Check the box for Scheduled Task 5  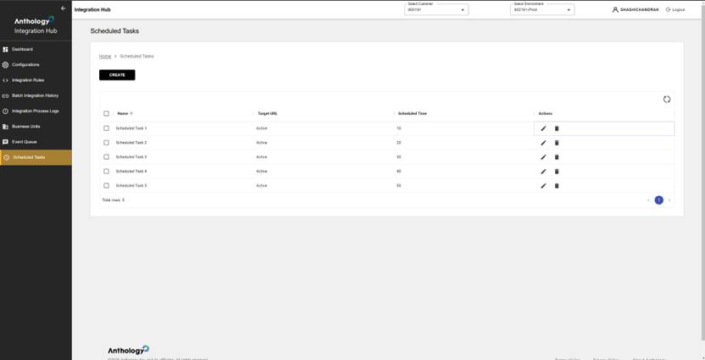pyautogui.click(x=106, y=186)
